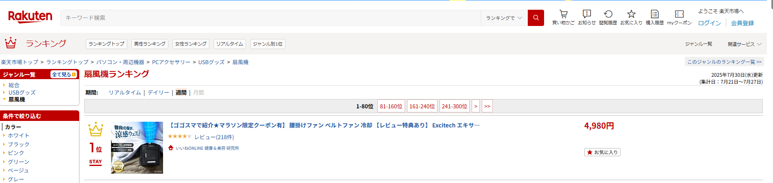Open the お知らせ notifications icon
This screenshot has width=773, height=183.
(587, 17)
